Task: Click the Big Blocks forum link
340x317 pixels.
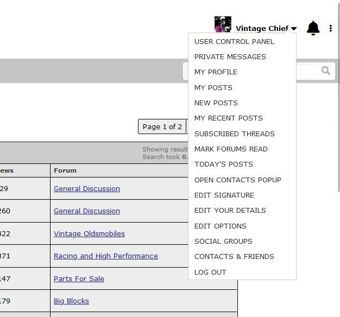Action: tap(71, 301)
